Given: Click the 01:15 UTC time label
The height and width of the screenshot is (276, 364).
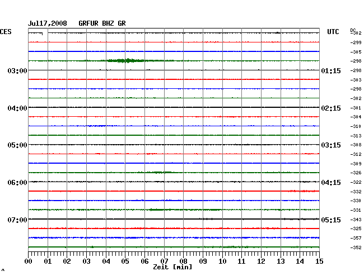Looking at the screenshot, I should 331,71.
